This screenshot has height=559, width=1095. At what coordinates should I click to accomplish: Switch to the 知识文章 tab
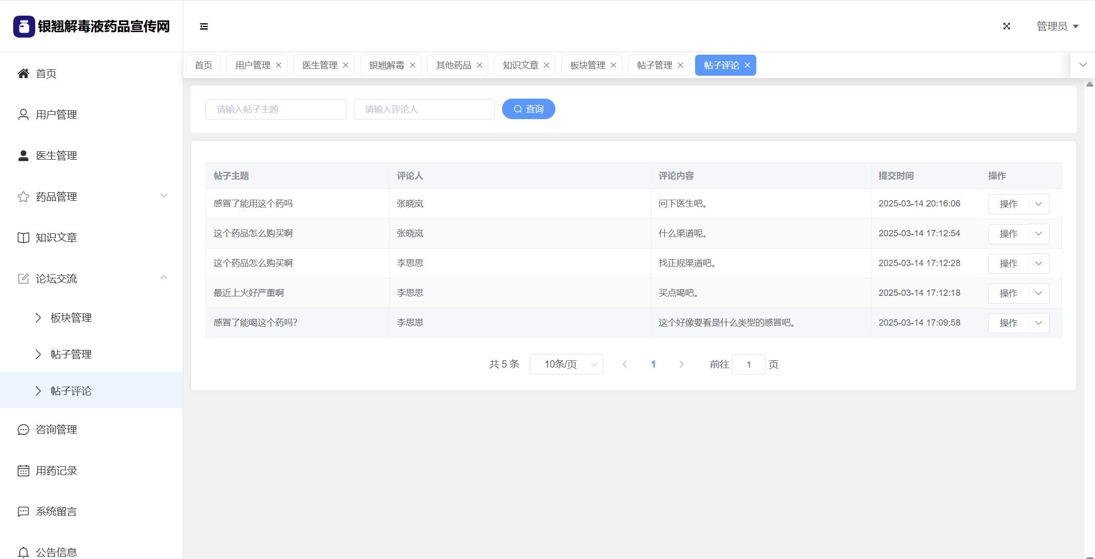[x=520, y=65]
